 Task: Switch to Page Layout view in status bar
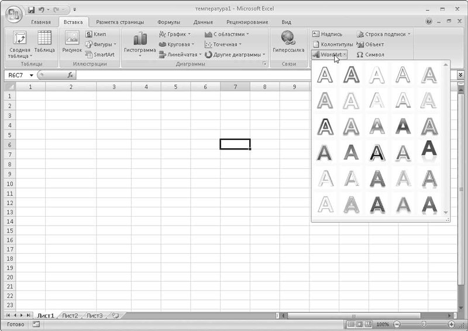[360, 324]
